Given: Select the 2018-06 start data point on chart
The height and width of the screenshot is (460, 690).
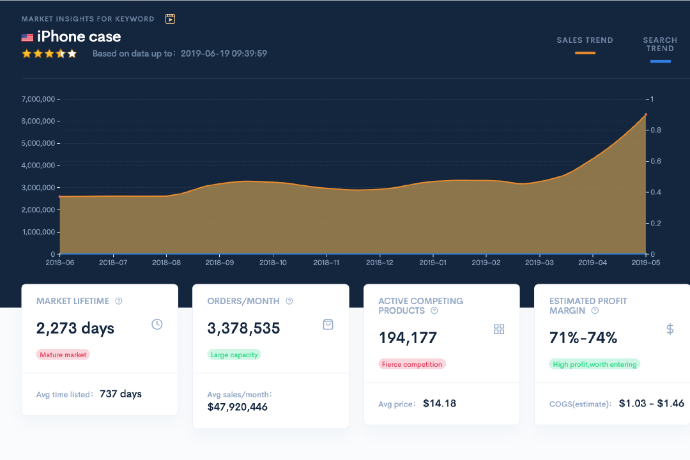Looking at the screenshot, I should click(x=60, y=196).
